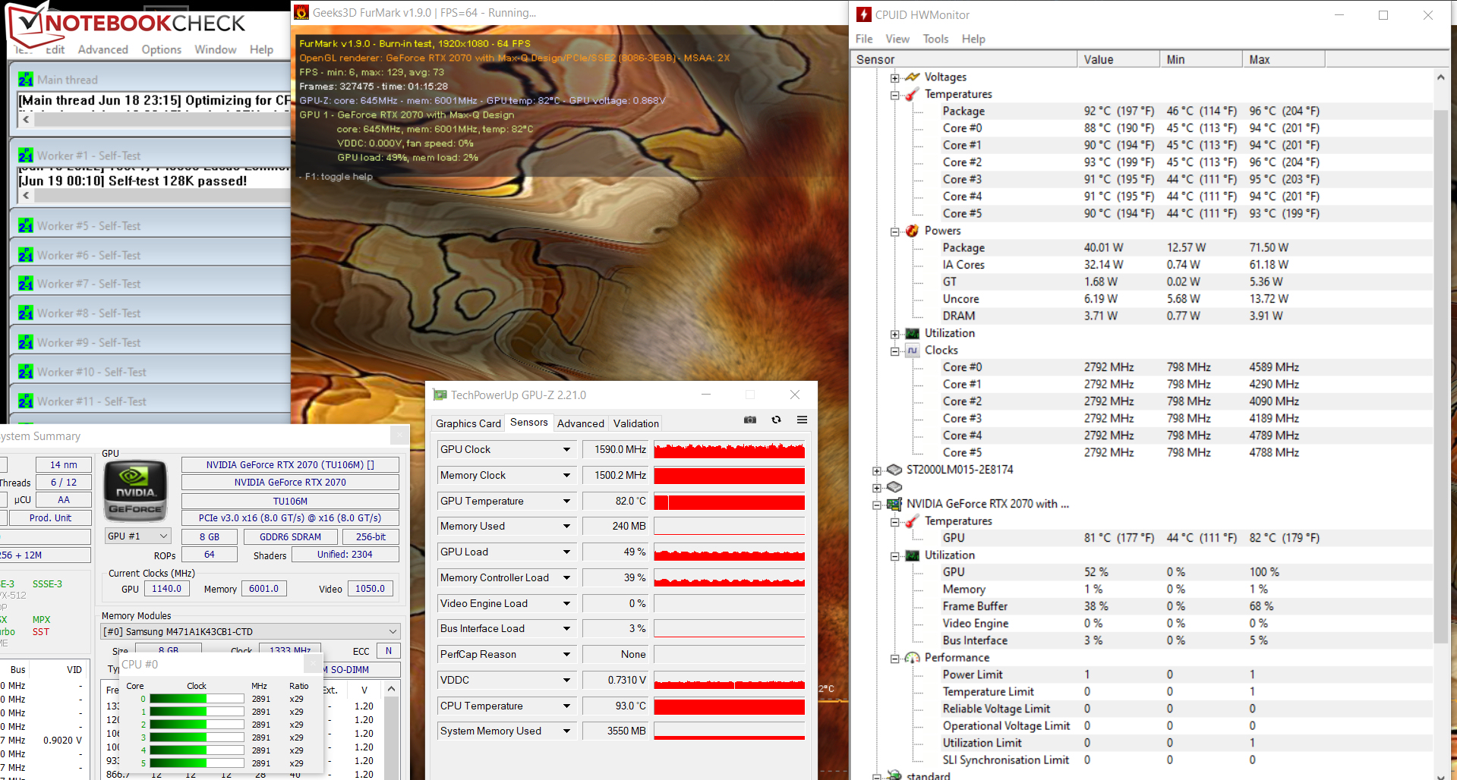
Task: Click the Worker #6 Self-Test window icon
Action: [26, 255]
